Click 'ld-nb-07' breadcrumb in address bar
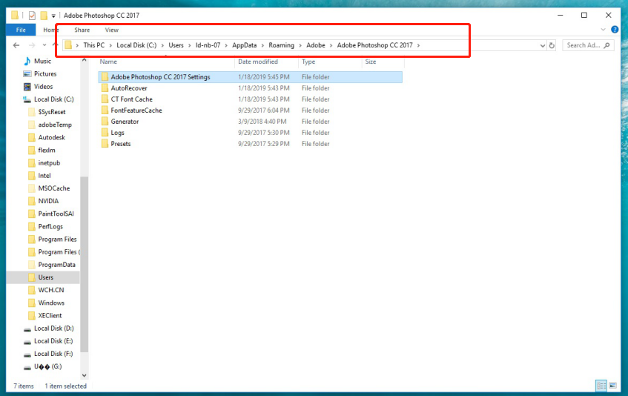 click(x=208, y=45)
